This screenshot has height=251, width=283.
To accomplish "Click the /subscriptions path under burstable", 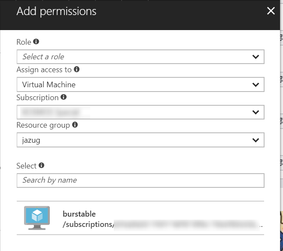I will tap(88, 224).
